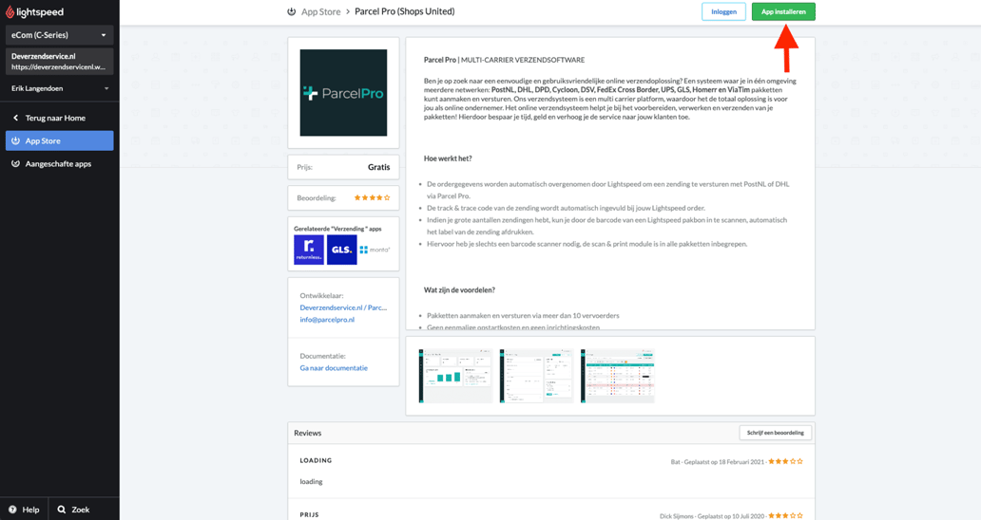The width and height of the screenshot is (981, 520).
Task: Click the Lightspeed flame logo
Action: [10, 12]
